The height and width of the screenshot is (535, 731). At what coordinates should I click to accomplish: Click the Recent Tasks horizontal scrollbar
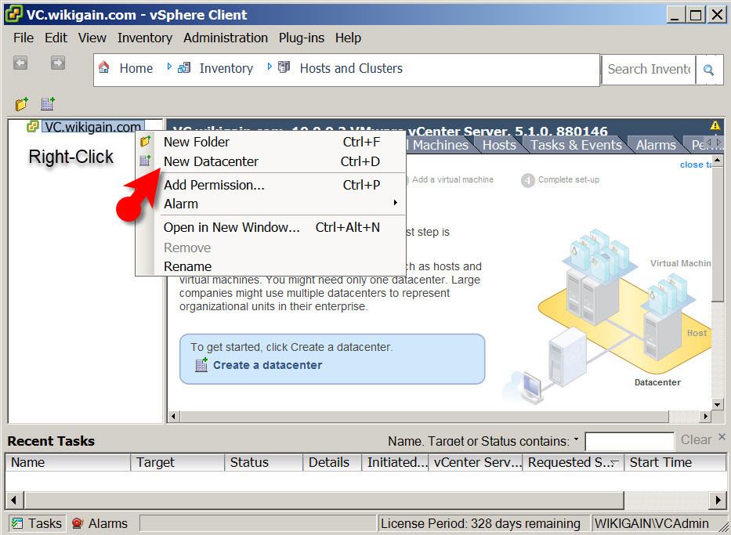tap(366, 500)
